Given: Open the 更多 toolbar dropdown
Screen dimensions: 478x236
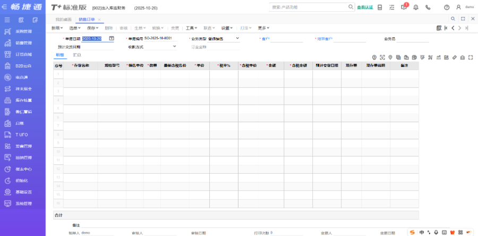Looking at the screenshot, I should coord(263,28).
